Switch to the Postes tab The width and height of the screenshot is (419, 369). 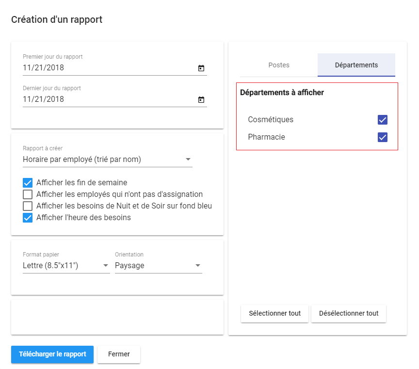pos(279,65)
